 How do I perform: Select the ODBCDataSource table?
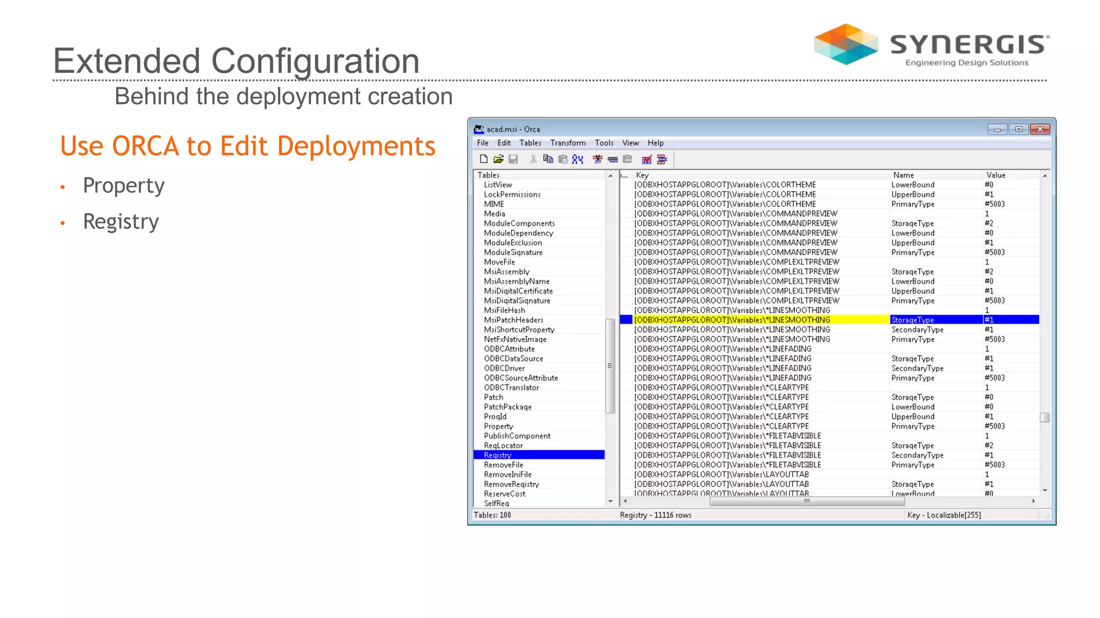point(513,358)
